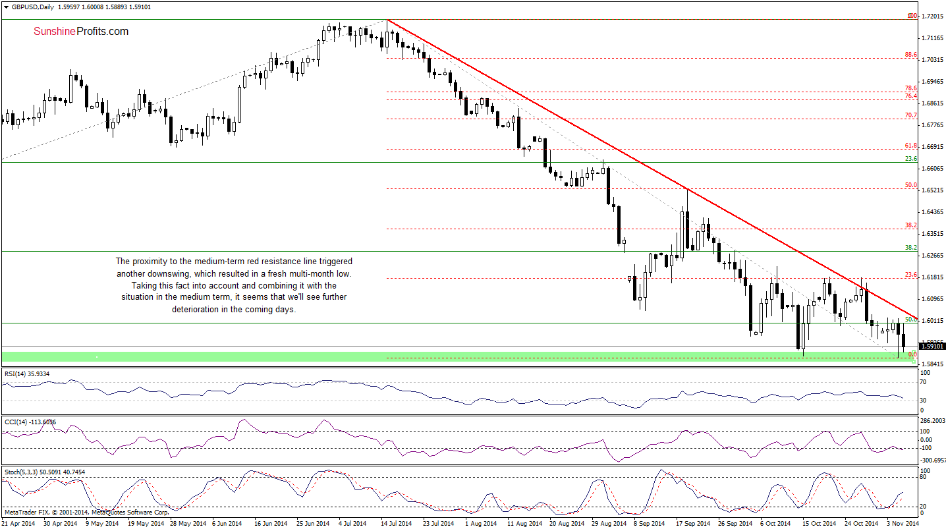Select the GBPUSD,Daily chart title text
Image resolution: width=946 pixels, height=529 pixels.
click(32, 7)
